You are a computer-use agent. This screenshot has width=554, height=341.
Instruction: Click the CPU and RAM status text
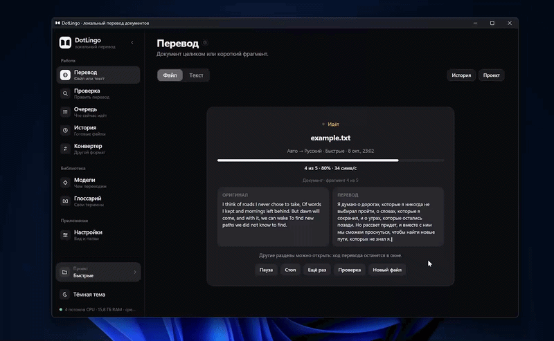coord(100,310)
